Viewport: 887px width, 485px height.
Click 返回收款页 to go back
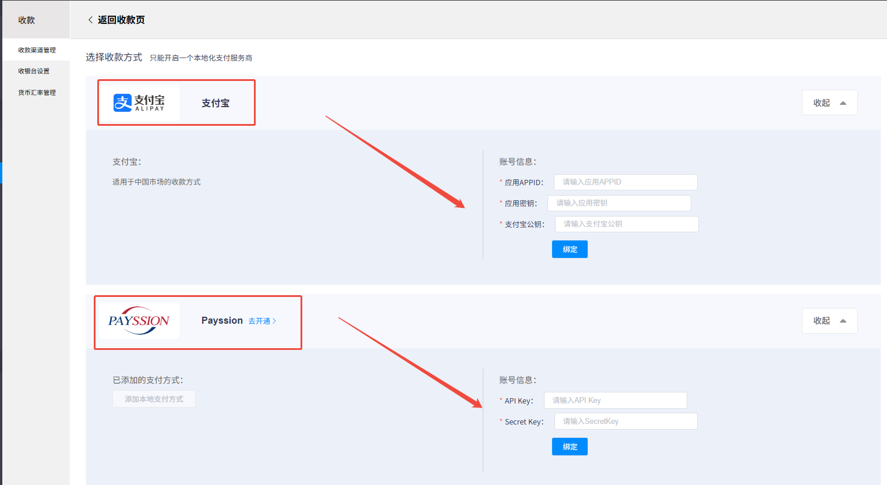pos(121,20)
